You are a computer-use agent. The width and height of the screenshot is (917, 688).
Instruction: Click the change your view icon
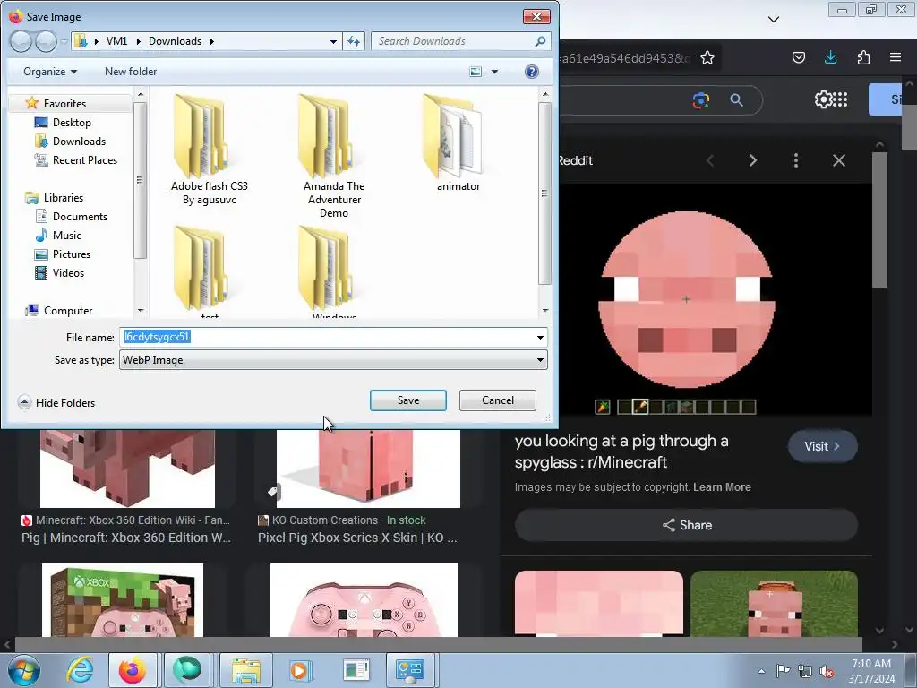[476, 72]
